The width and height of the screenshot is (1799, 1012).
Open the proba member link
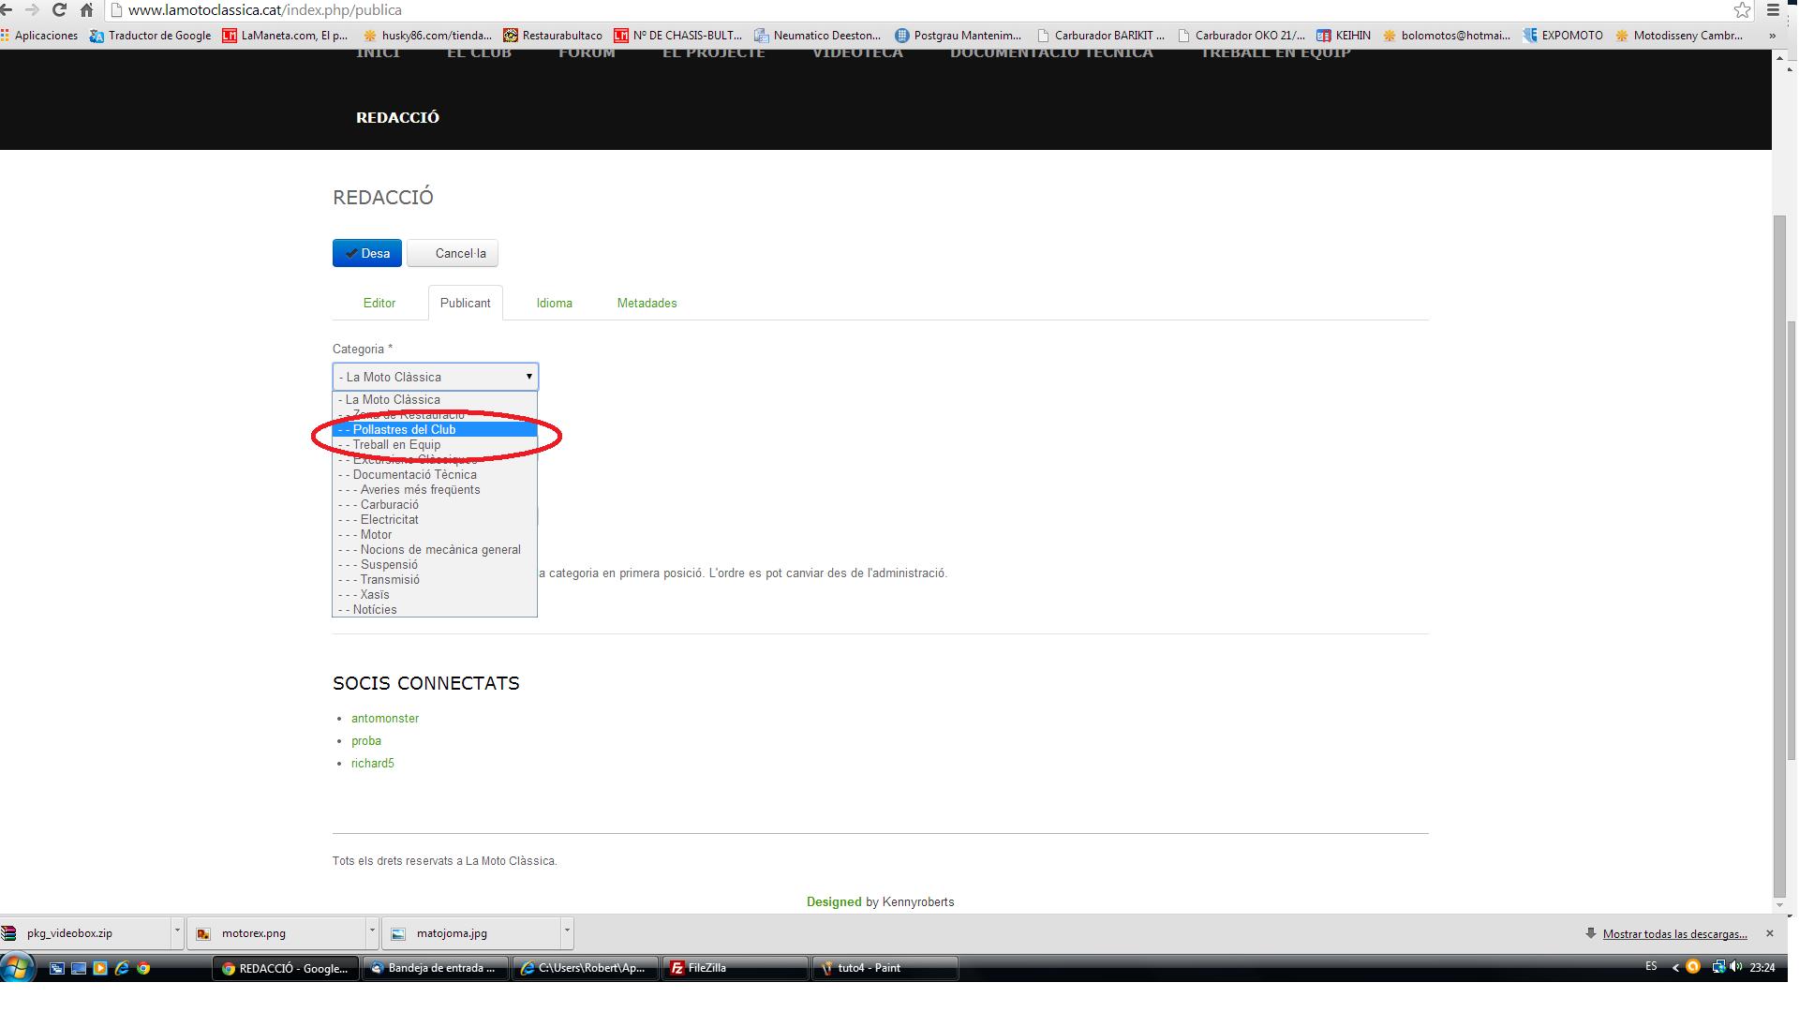[x=366, y=740]
